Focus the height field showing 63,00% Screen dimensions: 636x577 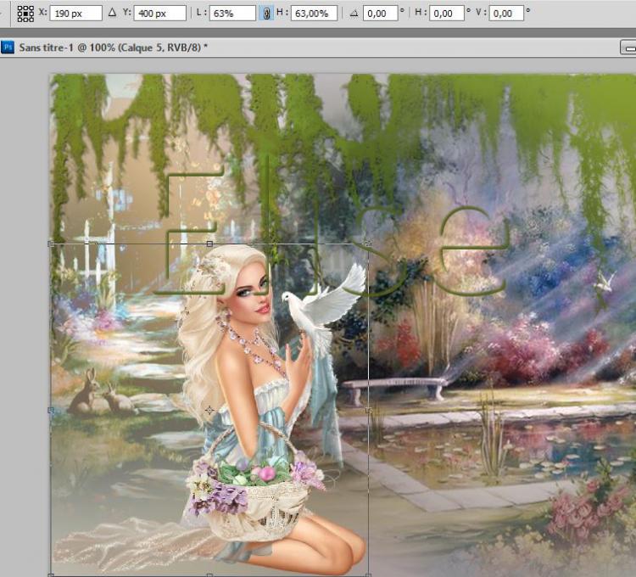[315, 14]
